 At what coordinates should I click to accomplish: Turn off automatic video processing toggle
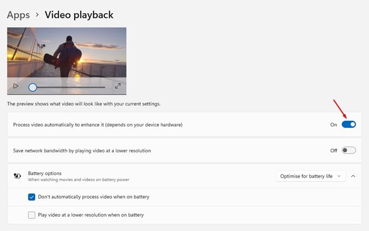pyautogui.click(x=348, y=124)
